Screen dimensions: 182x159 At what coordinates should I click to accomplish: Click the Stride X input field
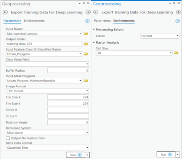point(68,110)
